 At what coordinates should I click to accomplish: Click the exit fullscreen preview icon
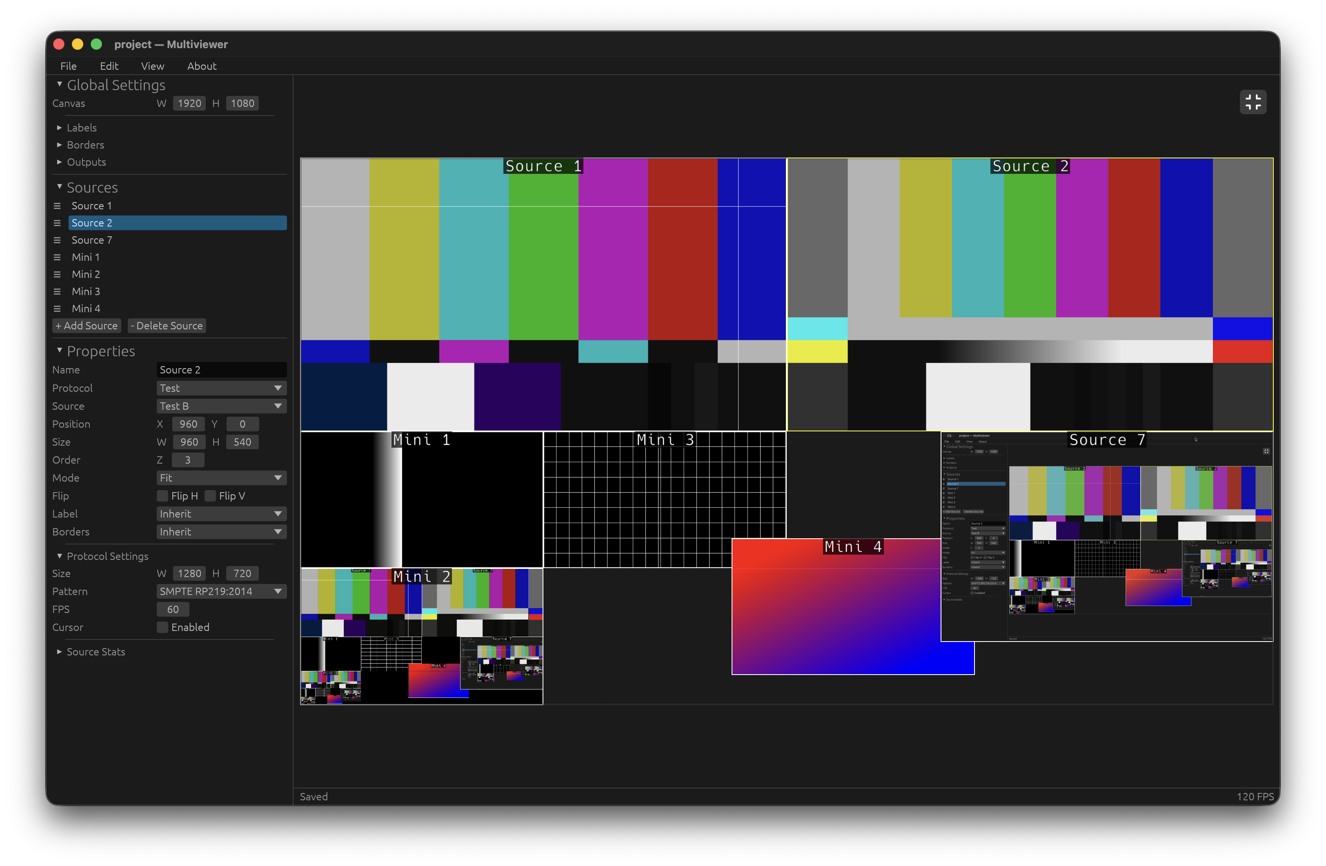1253,102
